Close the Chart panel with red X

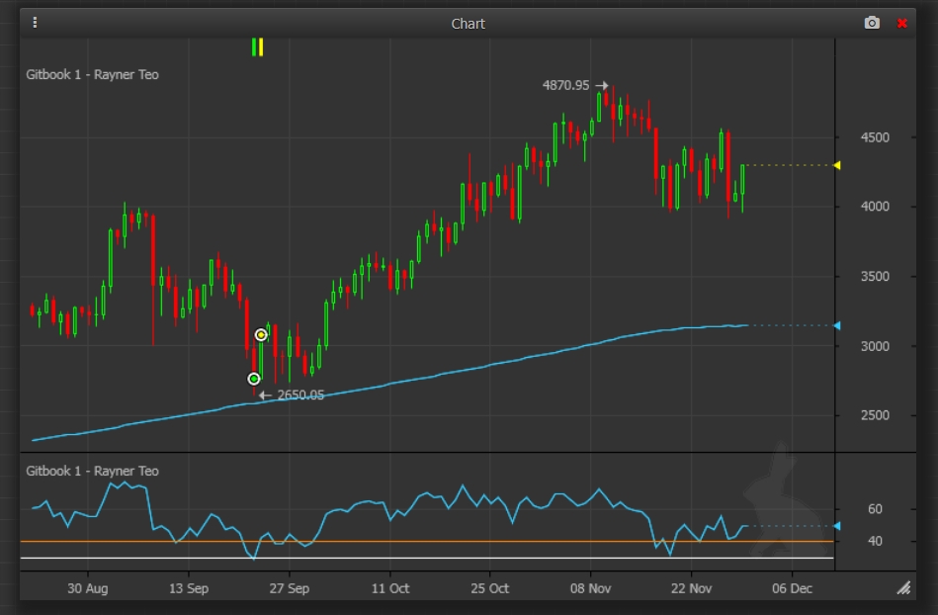[x=901, y=23]
